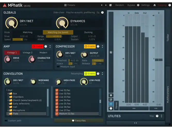Click the Compressor Dry/Wet knob
Image resolution: width=172 pixels, height=129 pixels.
[x=60, y=54]
